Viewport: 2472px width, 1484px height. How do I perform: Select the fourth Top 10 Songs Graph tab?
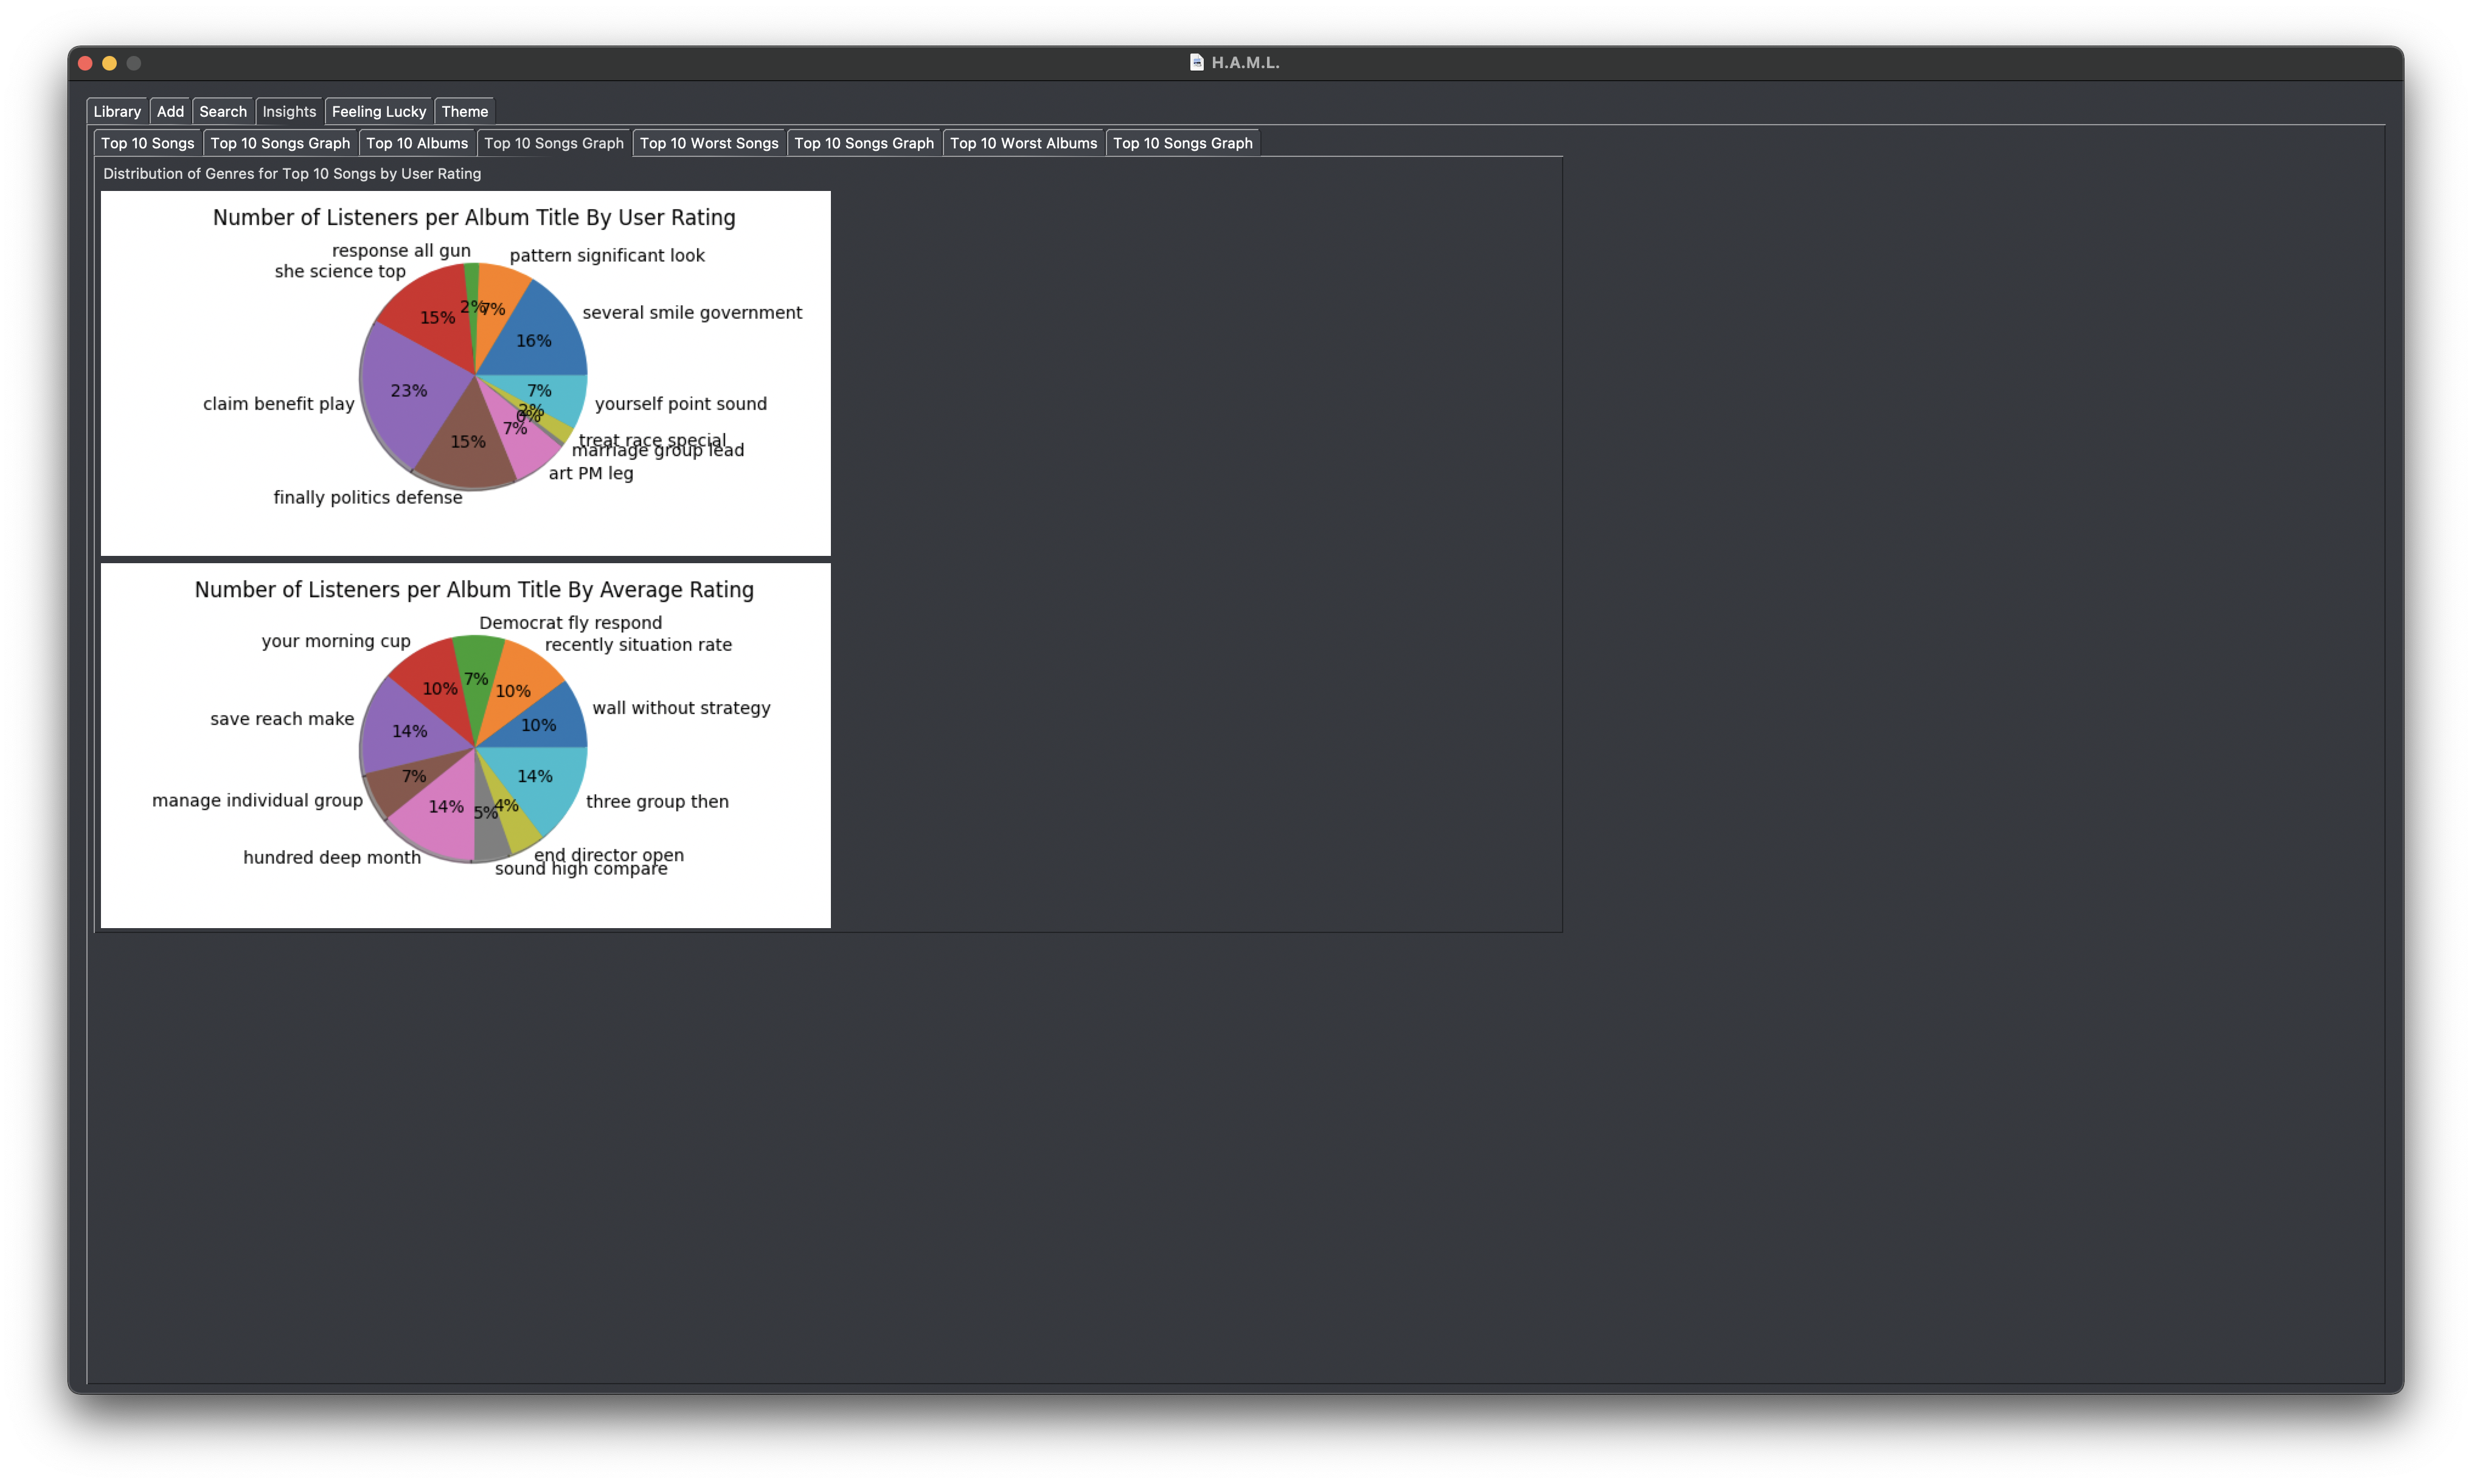1183,143
